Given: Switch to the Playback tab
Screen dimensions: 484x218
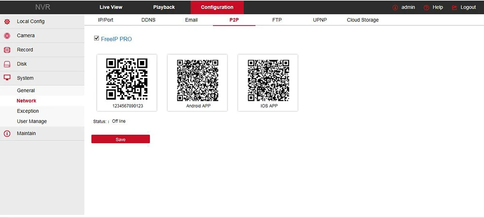Looking at the screenshot, I should [x=164, y=7].
